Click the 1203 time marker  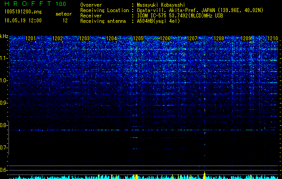point(85,38)
